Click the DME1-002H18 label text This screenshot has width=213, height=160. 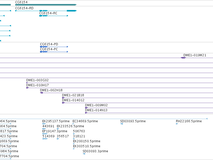pyautogui.click(x=51, y=90)
